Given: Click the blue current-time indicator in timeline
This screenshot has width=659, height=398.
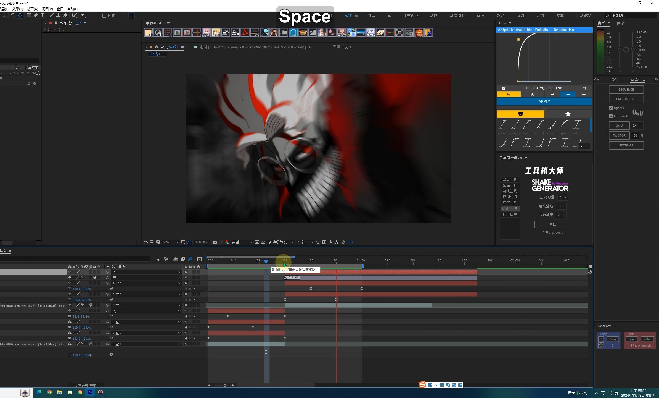Looking at the screenshot, I should pyautogui.click(x=266, y=261).
